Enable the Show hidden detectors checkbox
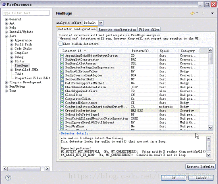Viewport: 218px width, 184px height. point(60,44)
